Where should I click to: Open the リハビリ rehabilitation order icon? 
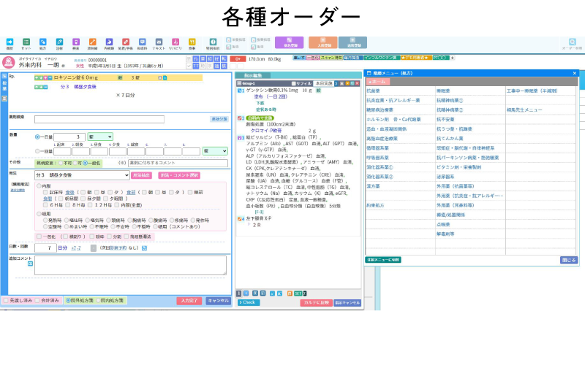click(175, 43)
